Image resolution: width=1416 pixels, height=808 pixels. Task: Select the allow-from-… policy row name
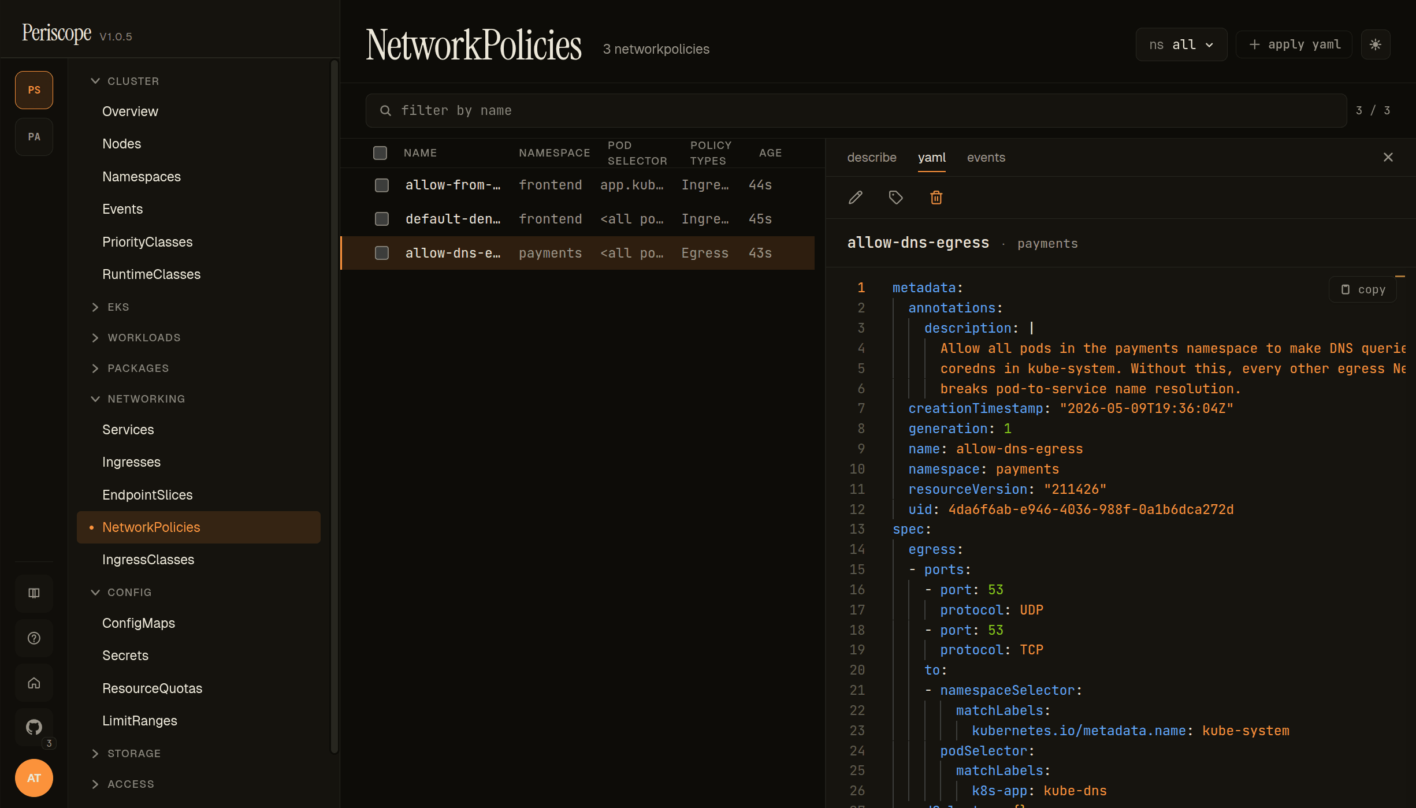coord(452,185)
